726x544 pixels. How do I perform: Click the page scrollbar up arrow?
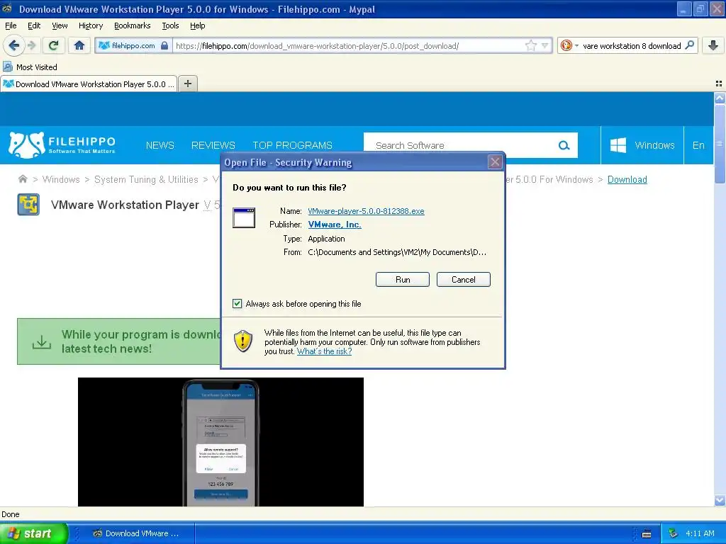(x=720, y=98)
